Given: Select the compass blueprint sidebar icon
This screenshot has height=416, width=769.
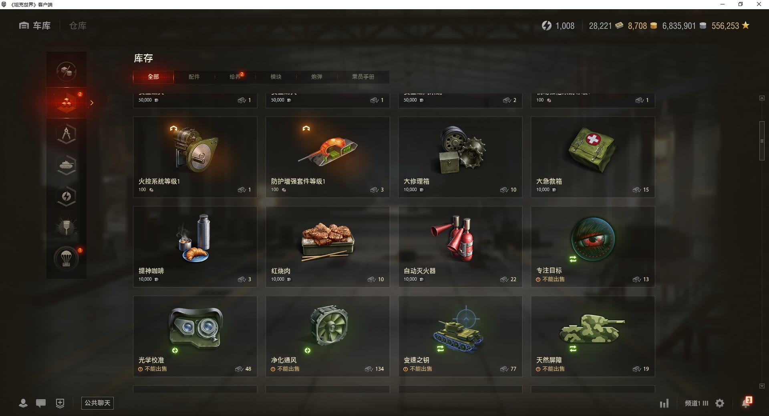Looking at the screenshot, I should tap(66, 134).
